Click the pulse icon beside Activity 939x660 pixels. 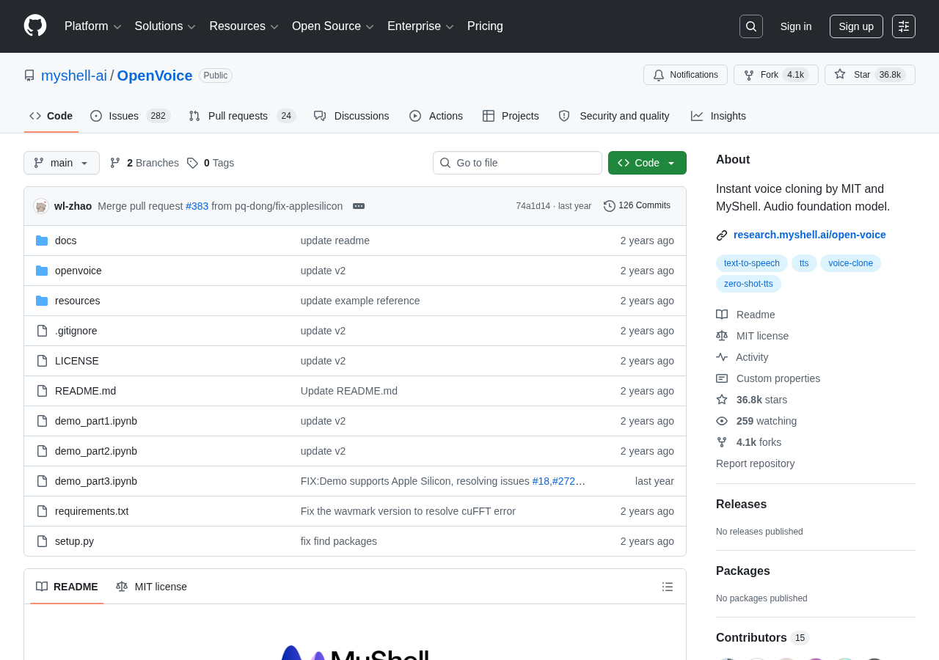coord(722,357)
